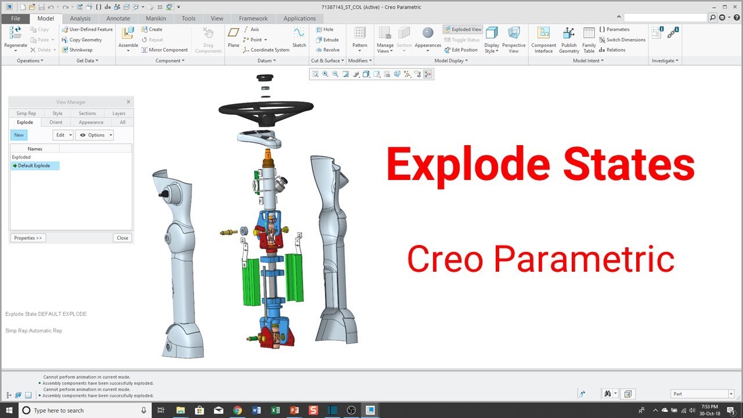743x418 pixels.
Task: Expand the Datum group
Action: [x=266, y=60]
